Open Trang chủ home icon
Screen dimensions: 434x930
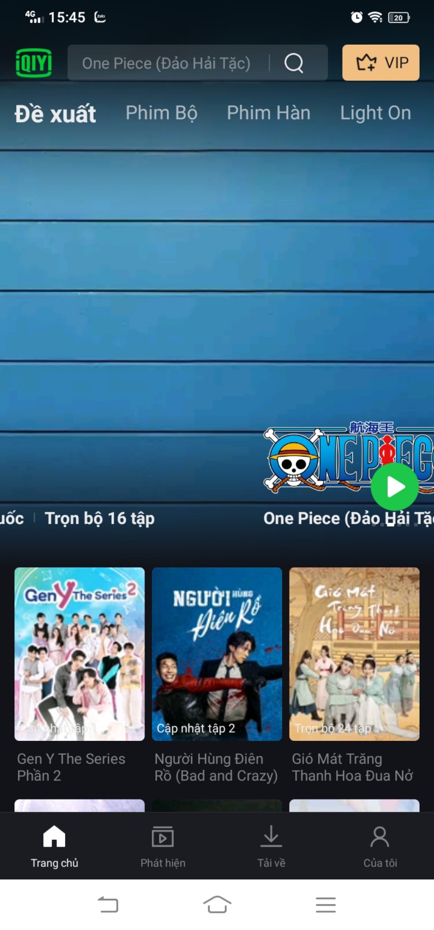tap(54, 837)
